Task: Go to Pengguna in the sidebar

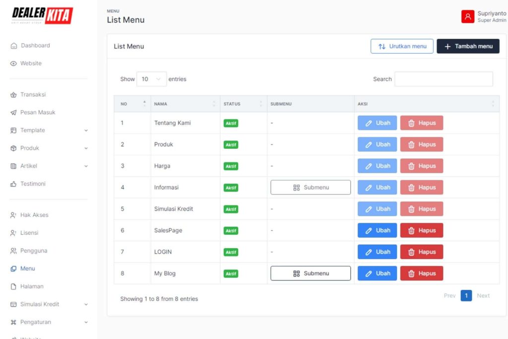Action: point(33,251)
